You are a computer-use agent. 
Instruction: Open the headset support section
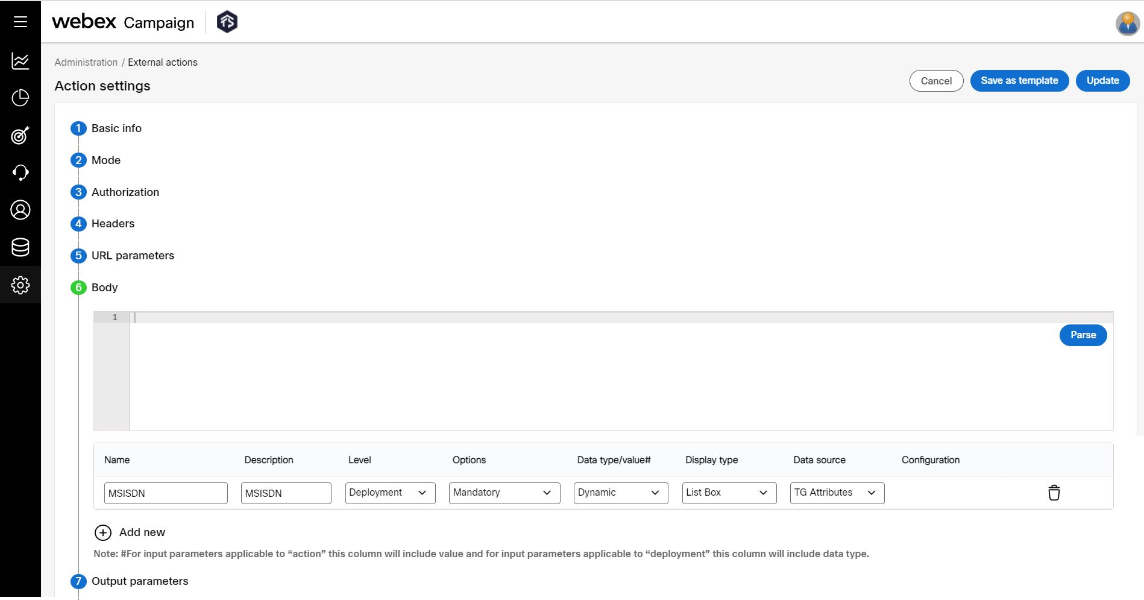tap(20, 172)
